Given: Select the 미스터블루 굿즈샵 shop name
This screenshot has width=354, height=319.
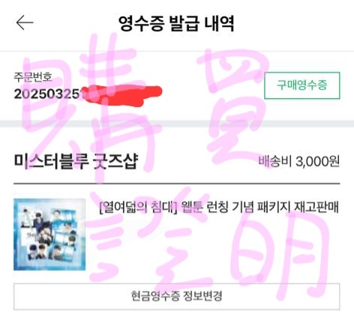Looking at the screenshot, I should click(x=76, y=162).
